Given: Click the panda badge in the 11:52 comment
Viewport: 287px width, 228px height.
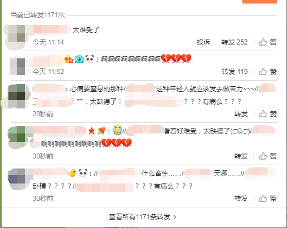Looking at the screenshot, I should (90, 59).
